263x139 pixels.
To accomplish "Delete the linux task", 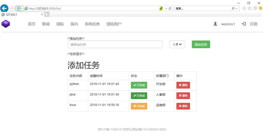I will click(x=183, y=106).
